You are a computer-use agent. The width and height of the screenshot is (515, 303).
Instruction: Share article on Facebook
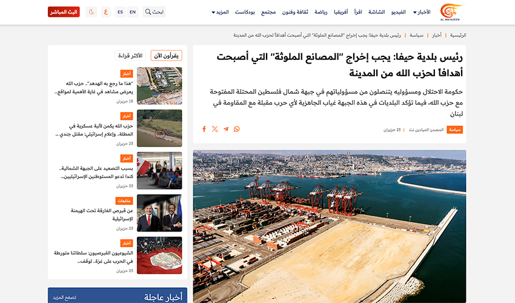click(x=204, y=129)
